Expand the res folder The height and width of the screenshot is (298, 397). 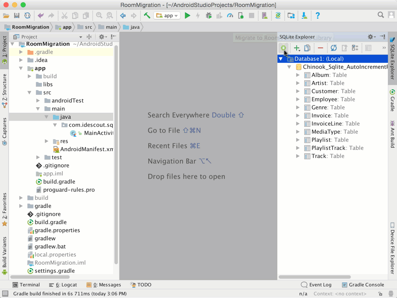point(47,141)
